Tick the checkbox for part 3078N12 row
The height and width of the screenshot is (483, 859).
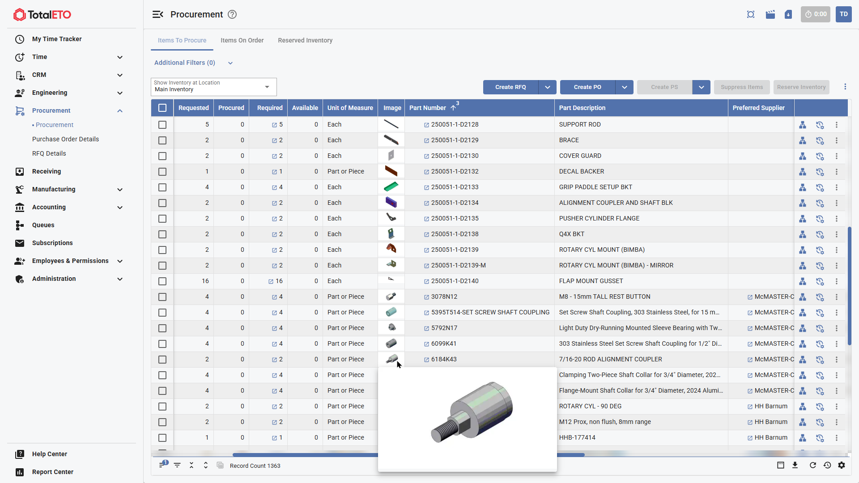pyautogui.click(x=162, y=297)
